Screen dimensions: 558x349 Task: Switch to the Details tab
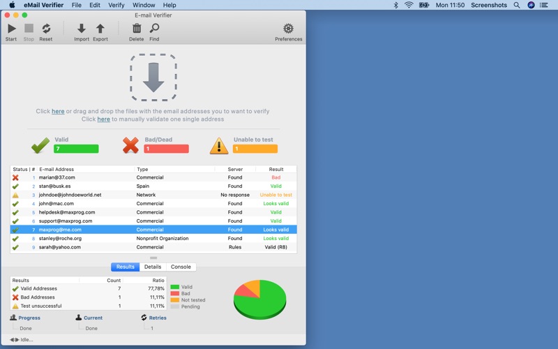coord(153,267)
